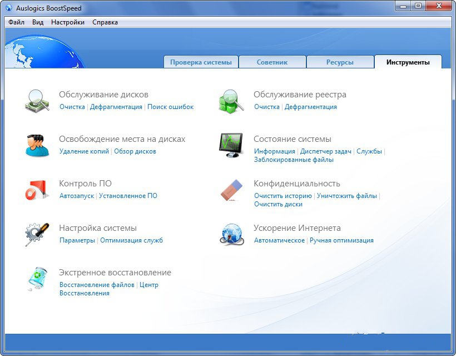Click the system status monitor icon
The height and width of the screenshot is (356, 456).
[x=231, y=145]
